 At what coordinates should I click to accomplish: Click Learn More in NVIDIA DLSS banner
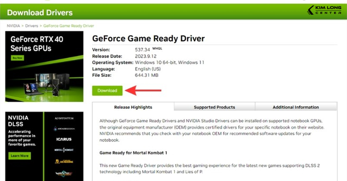point(20,156)
